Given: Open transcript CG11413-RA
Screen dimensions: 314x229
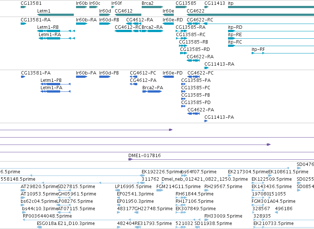Looking at the screenshot, I should [219, 64].
